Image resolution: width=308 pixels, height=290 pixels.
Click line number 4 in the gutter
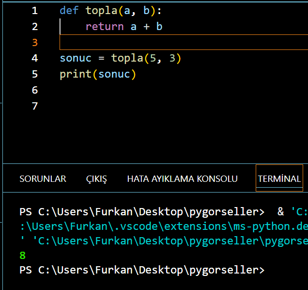34,59
